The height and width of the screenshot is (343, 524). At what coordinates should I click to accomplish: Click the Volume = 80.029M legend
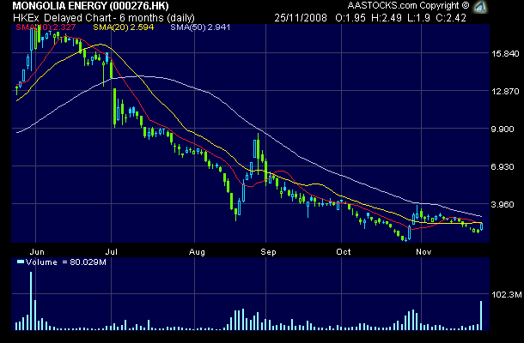[62, 262]
